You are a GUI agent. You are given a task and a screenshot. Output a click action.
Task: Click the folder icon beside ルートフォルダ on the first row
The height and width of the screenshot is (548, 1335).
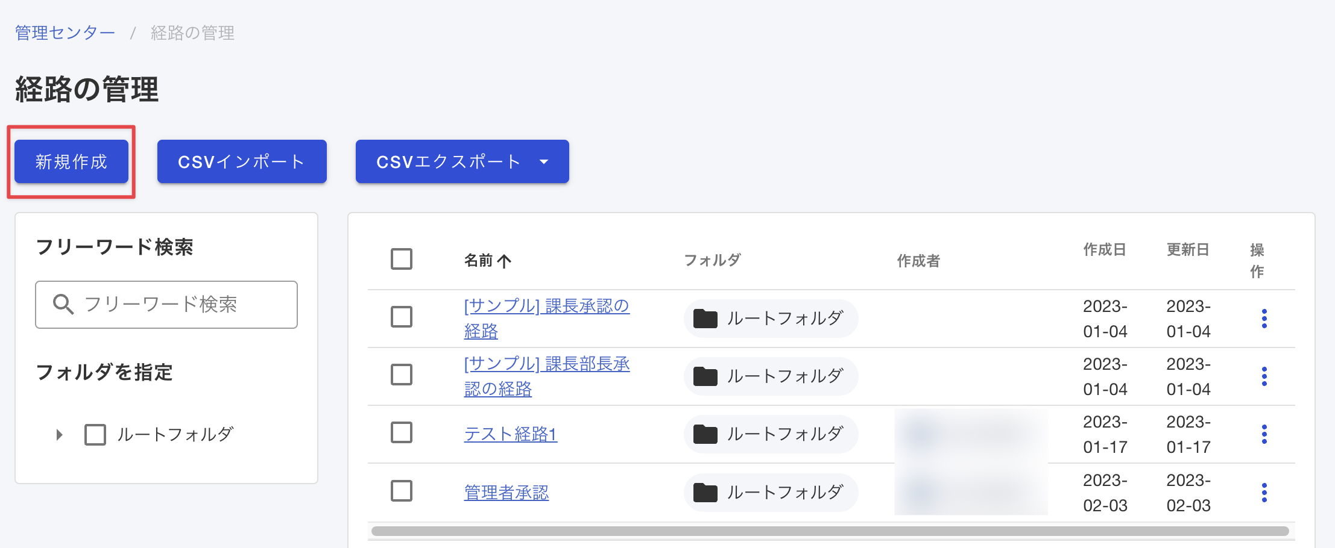point(707,319)
